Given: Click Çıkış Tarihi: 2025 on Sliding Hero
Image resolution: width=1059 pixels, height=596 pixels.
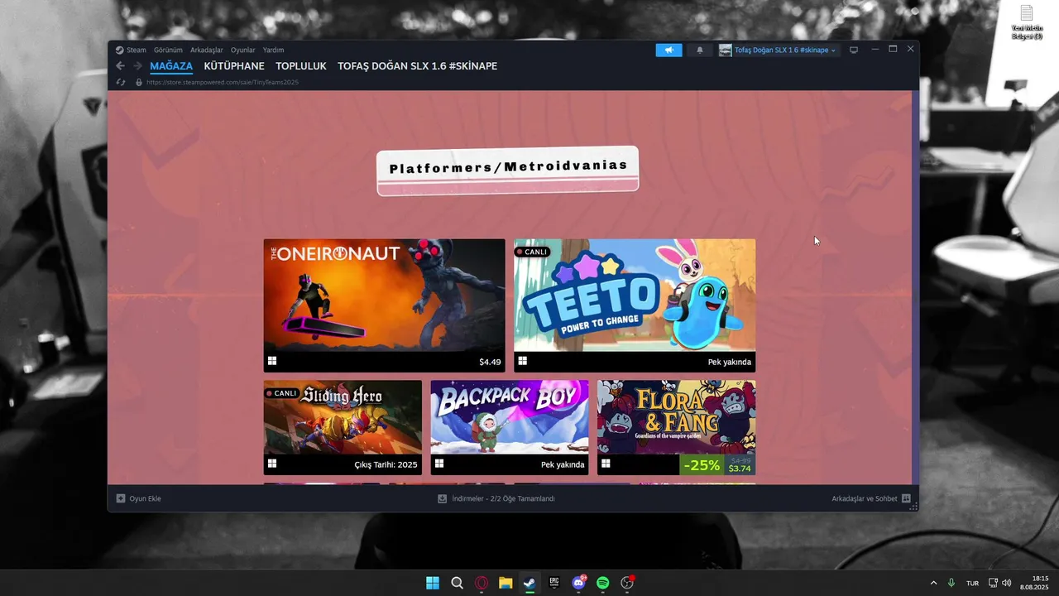Looking at the screenshot, I should [x=386, y=465].
